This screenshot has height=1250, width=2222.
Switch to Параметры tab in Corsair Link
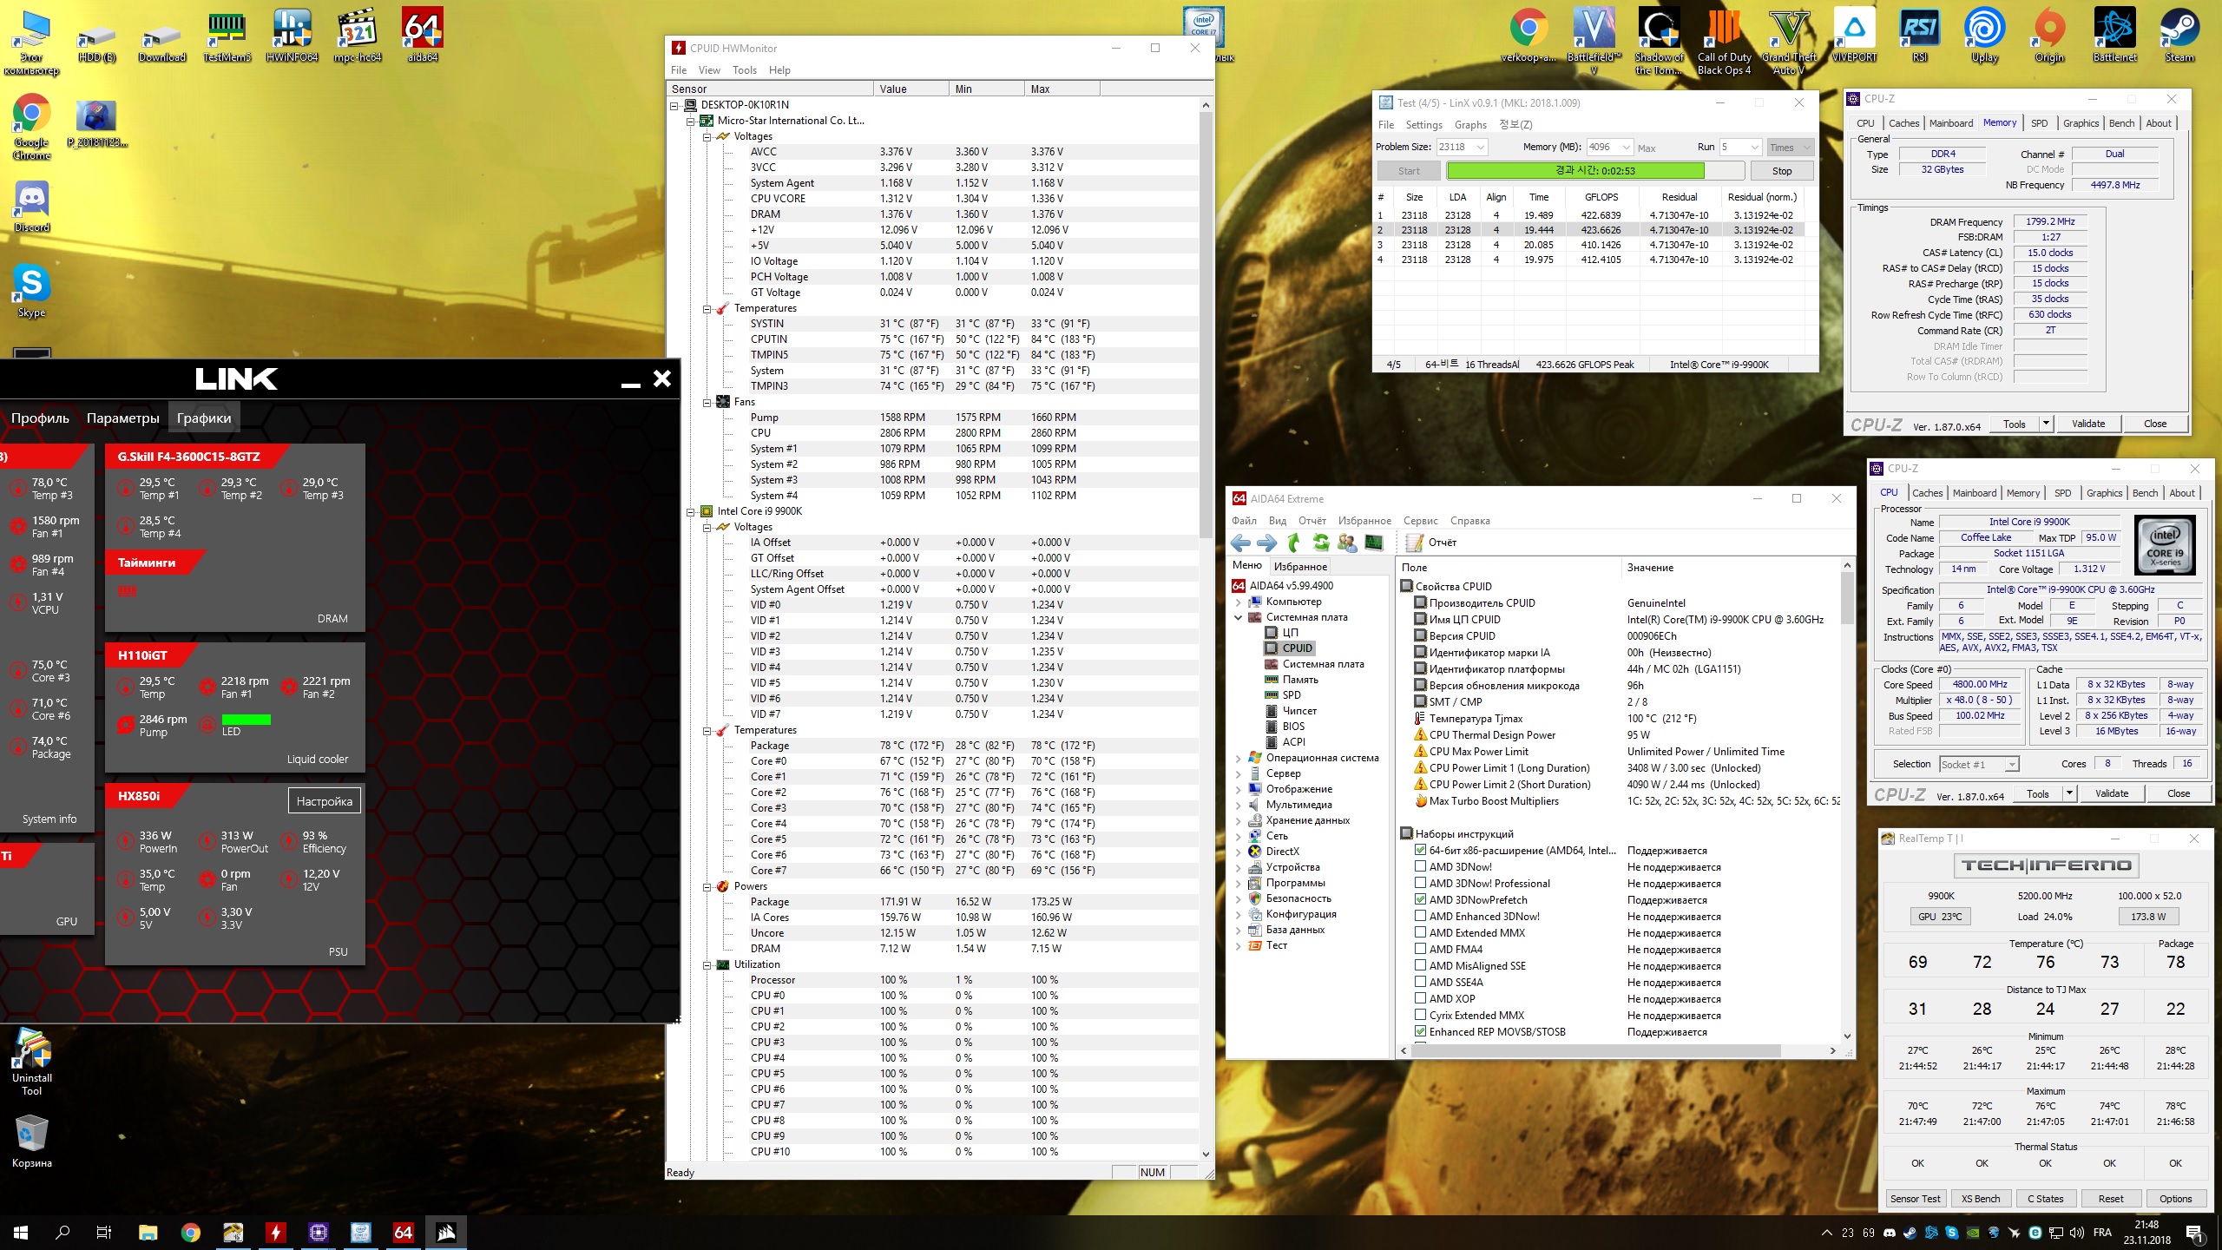[122, 418]
